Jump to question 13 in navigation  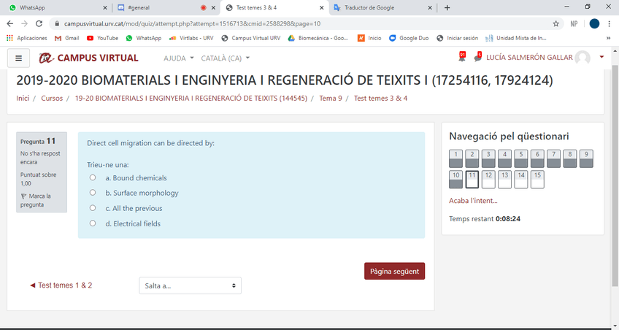(x=504, y=180)
